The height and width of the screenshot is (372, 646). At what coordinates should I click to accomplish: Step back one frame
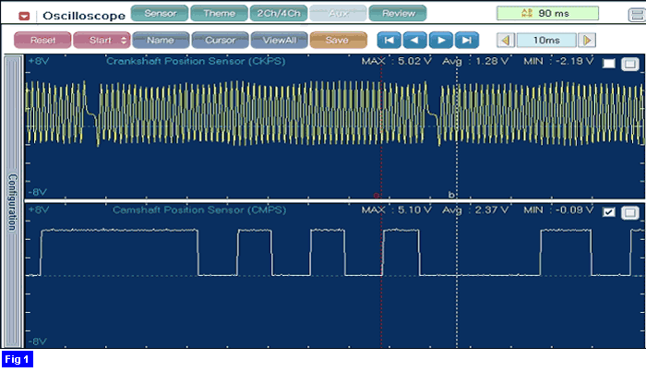pyautogui.click(x=415, y=41)
